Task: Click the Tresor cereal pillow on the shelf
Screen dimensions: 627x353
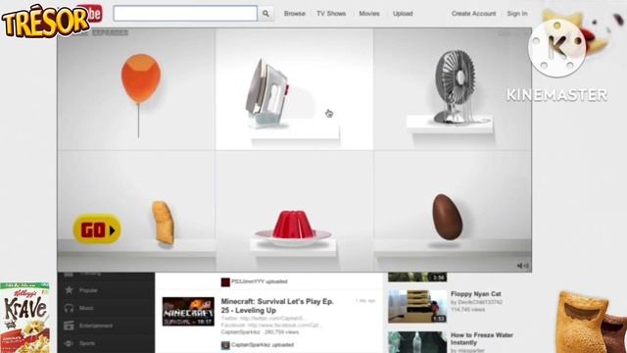Action: click(164, 223)
